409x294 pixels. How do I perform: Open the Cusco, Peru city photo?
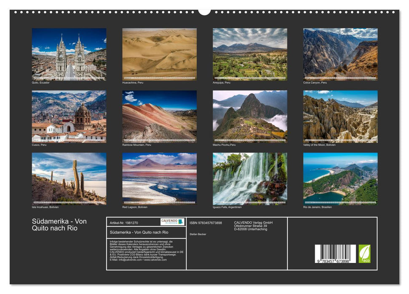(x=69, y=116)
